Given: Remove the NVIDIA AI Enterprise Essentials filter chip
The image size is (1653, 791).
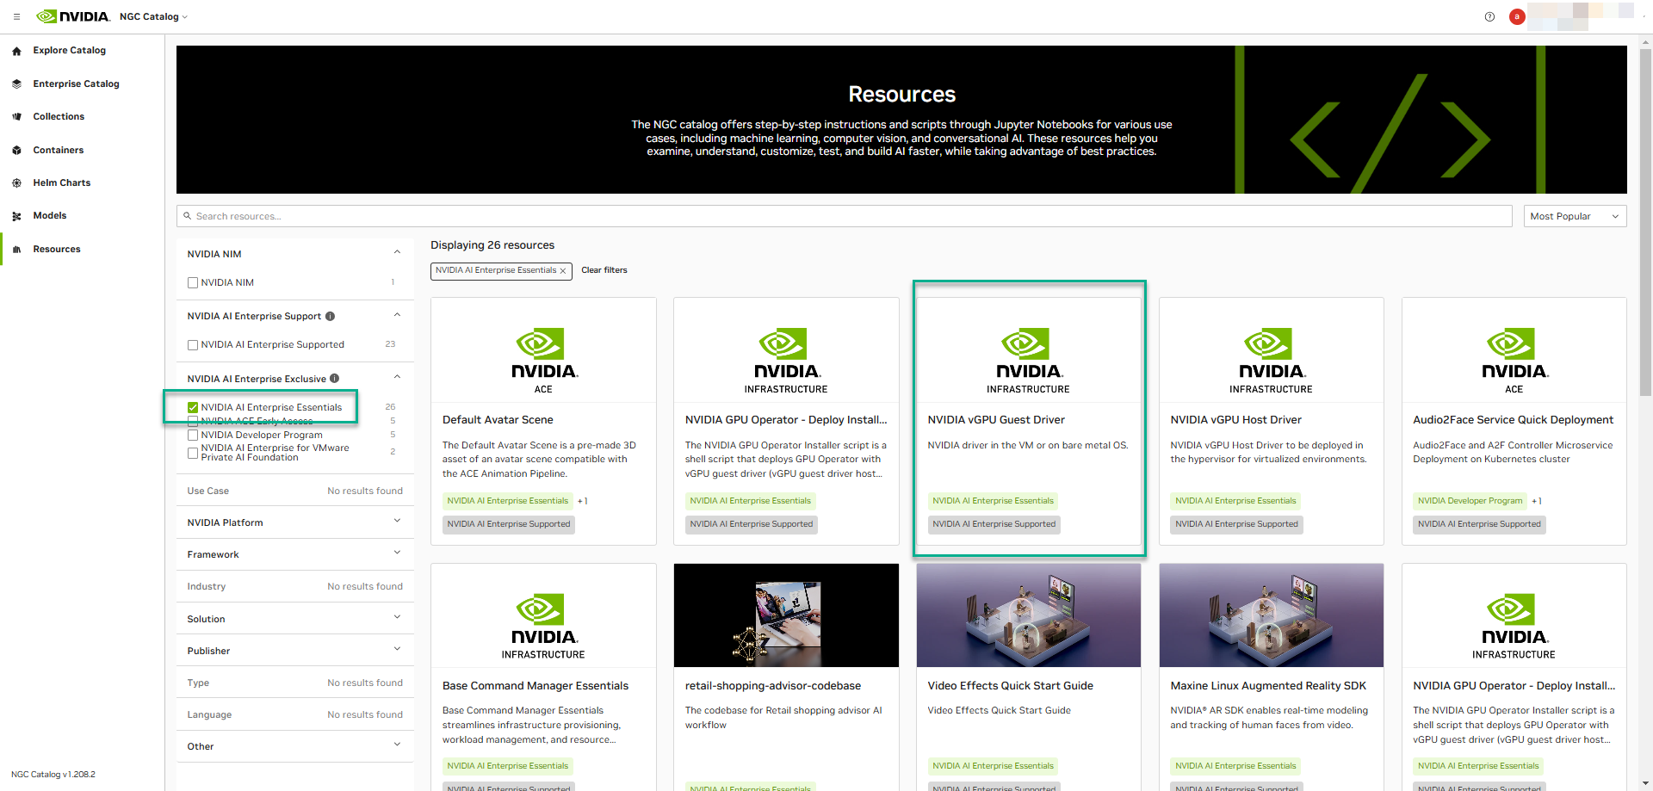Looking at the screenshot, I should click(563, 271).
